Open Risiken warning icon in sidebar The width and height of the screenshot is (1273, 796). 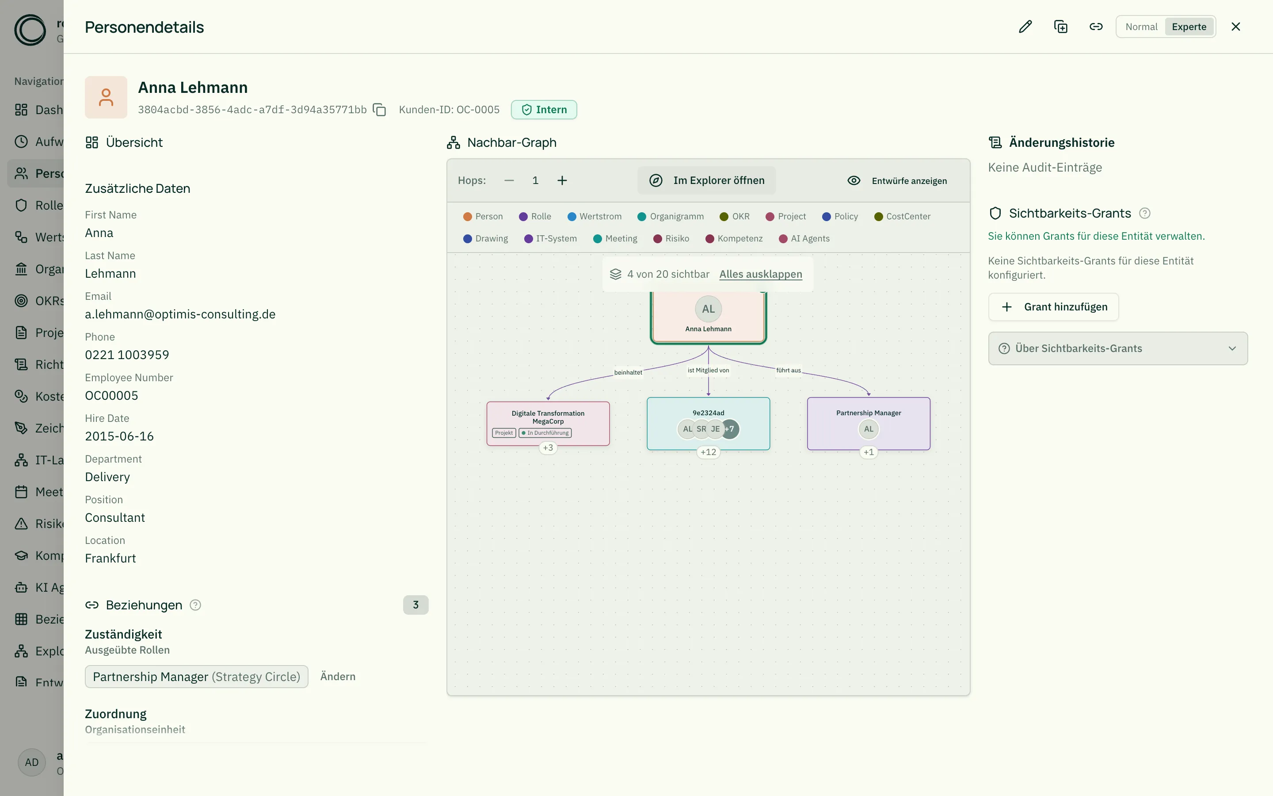click(x=21, y=524)
